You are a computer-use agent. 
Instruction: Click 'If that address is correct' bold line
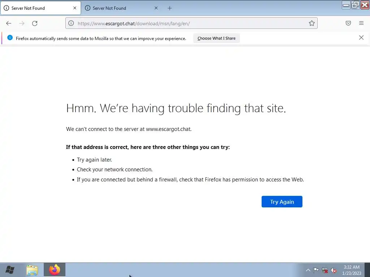click(148, 147)
